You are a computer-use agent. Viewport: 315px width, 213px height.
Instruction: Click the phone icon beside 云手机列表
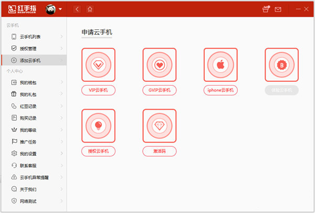coord(14,37)
